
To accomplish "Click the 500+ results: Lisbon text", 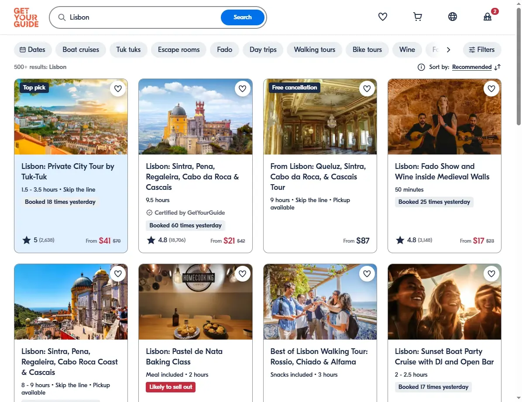I will pos(40,67).
